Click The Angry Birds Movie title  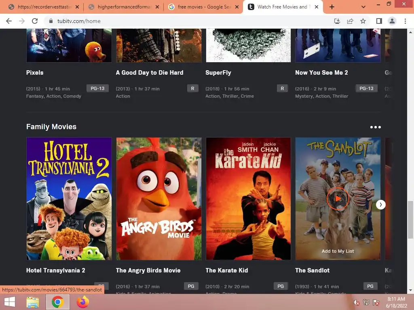pyautogui.click(x=148, y=270)
